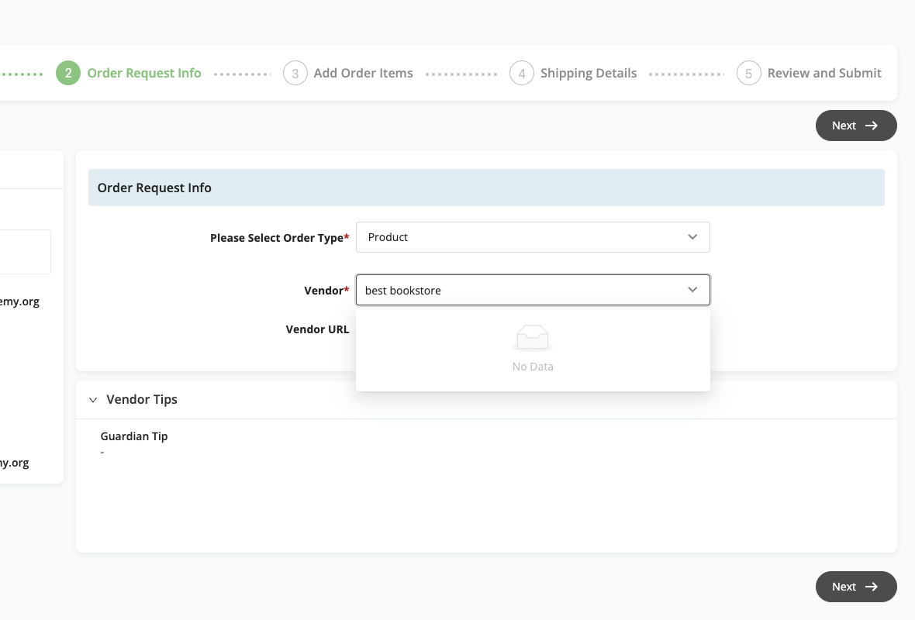The image size is (915, 620).
Task: Select step 5 Review and Submit
Action: (809, 73)
